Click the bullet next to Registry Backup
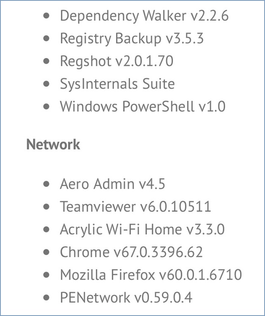265x316 pixels. click(x=46, y=39)
